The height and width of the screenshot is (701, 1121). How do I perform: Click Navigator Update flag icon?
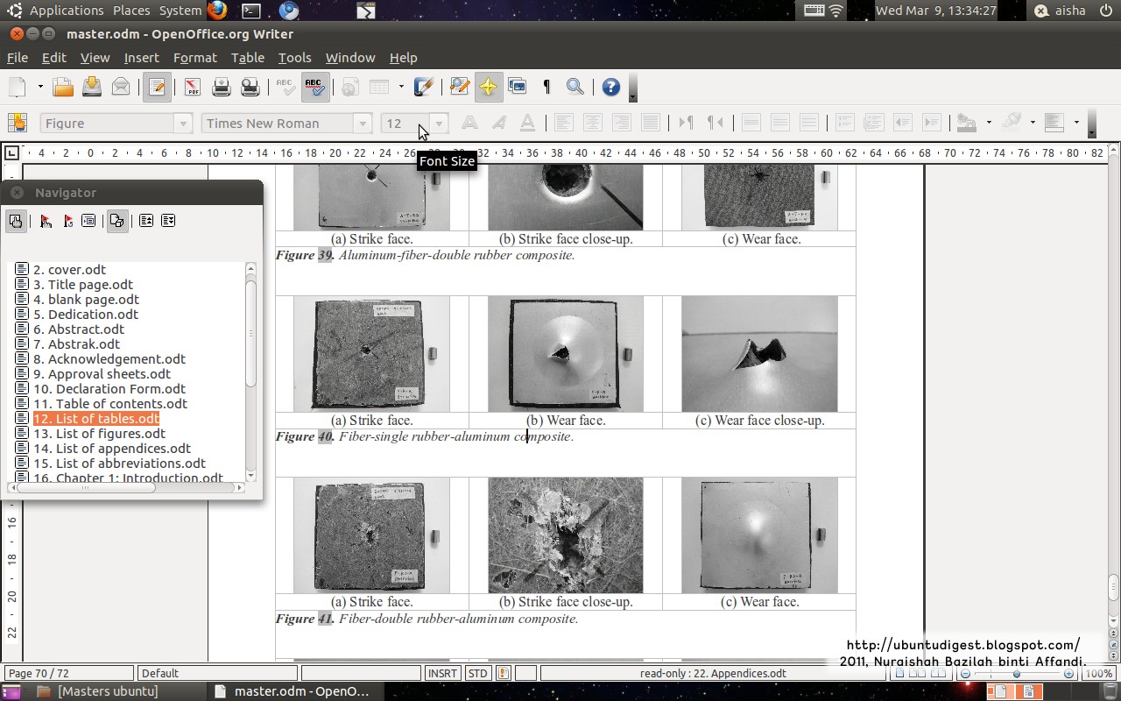pos(67,221)
